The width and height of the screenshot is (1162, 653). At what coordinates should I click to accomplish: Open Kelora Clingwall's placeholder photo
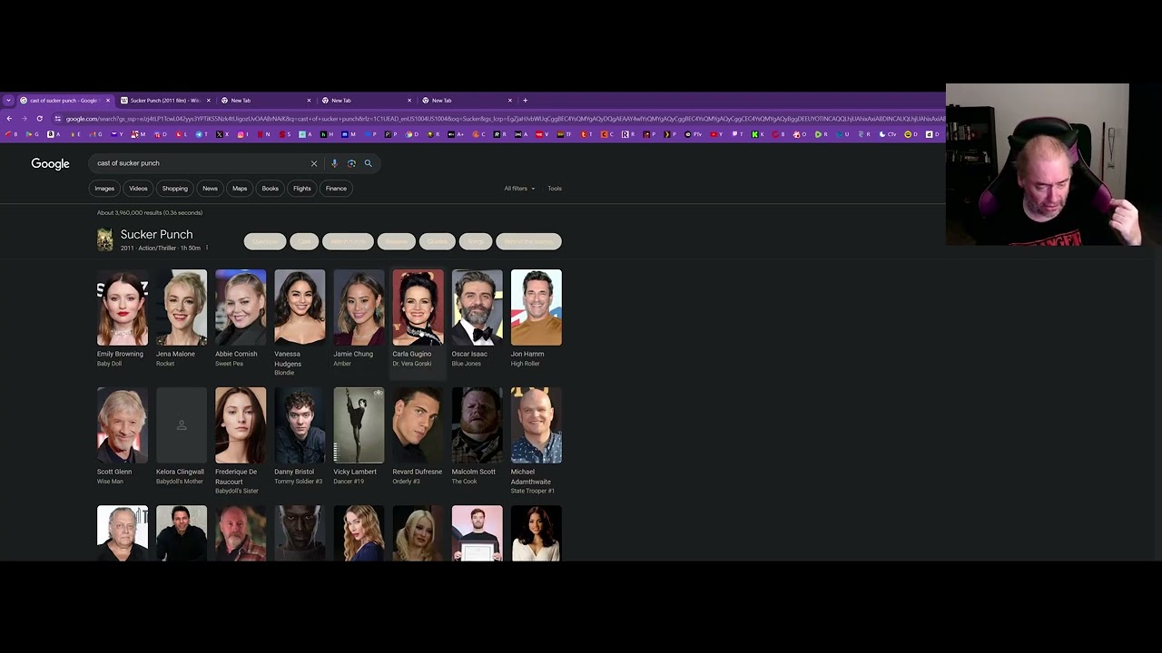182,425
